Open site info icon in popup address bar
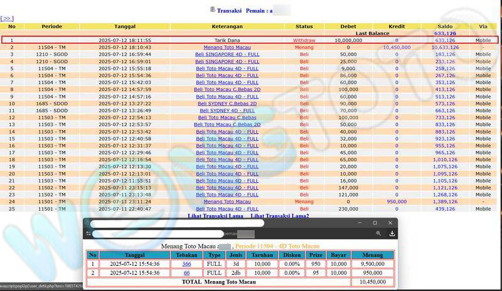Viewport: 502px width, 291px height. tap(88, 233)
